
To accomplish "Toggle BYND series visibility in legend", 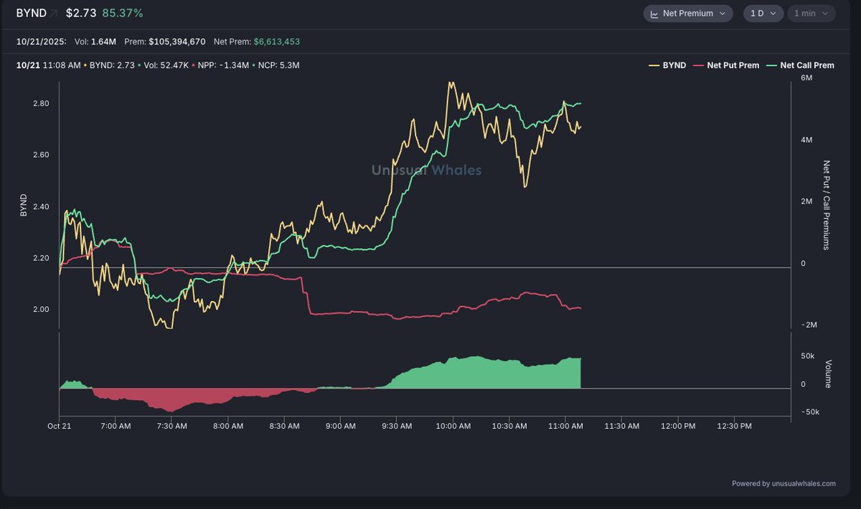I will (x=675, y=65).
